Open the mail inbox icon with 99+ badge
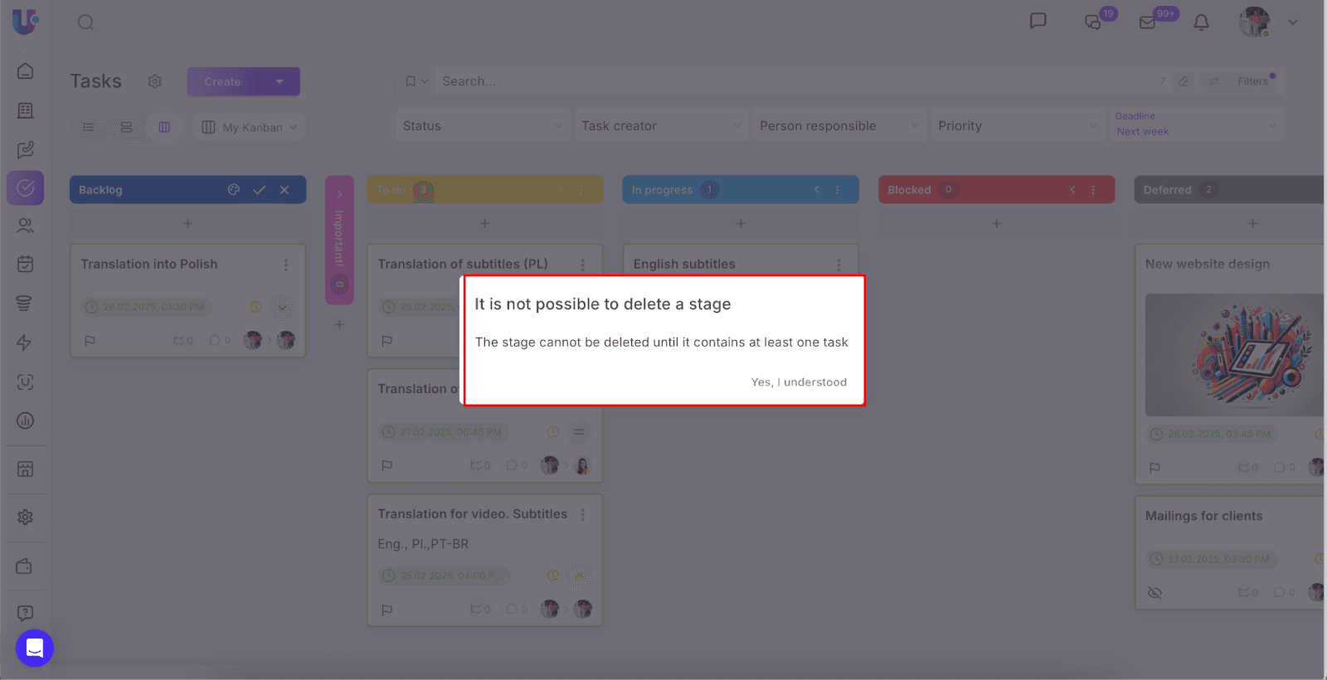The height and width of the screenshot is (680, 1327). point(1148,22)
